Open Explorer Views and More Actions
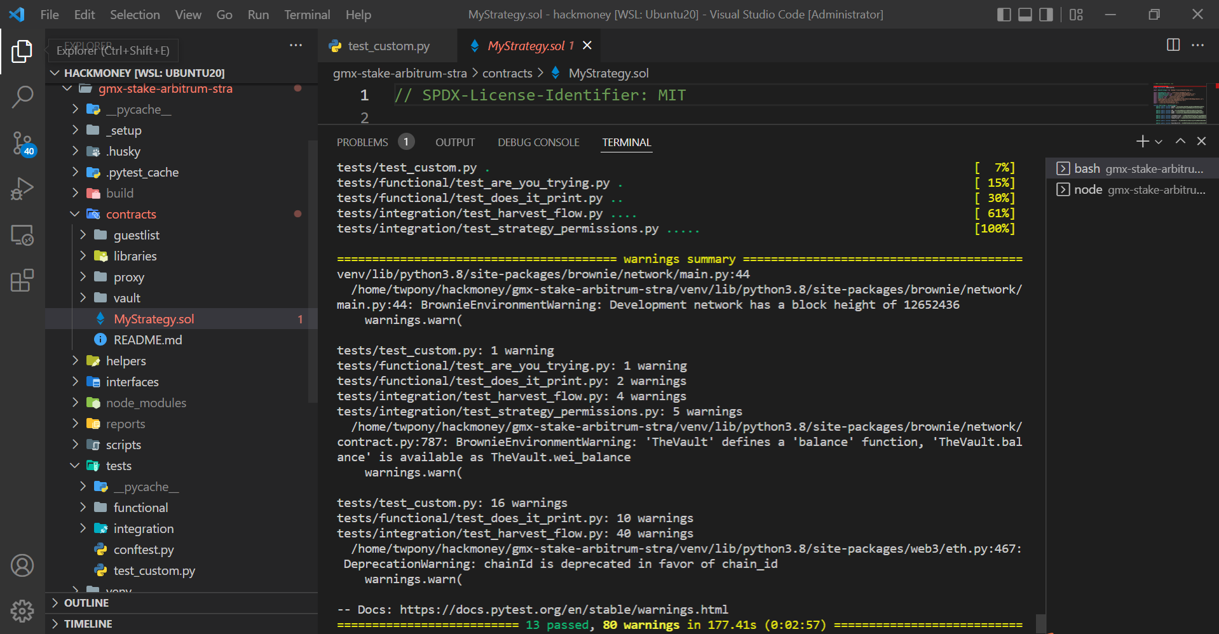 point(296,45)
